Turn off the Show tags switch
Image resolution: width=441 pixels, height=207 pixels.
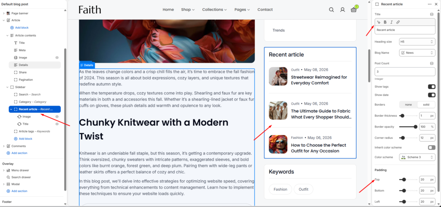click(432, 87)
